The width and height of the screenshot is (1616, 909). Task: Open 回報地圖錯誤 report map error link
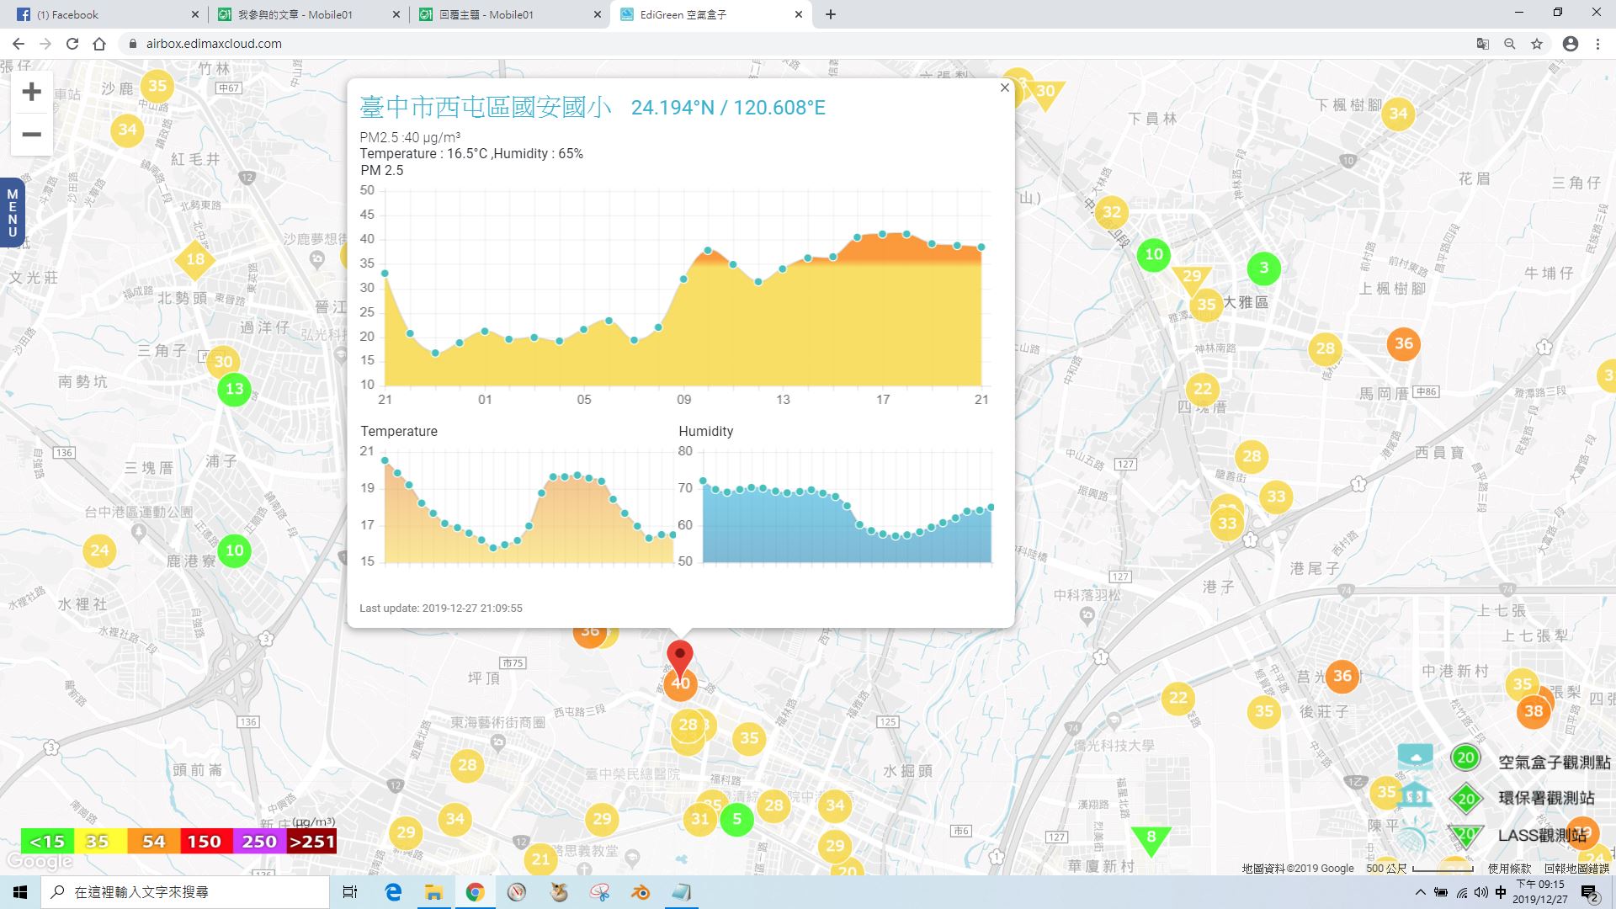coord(1576,868)
